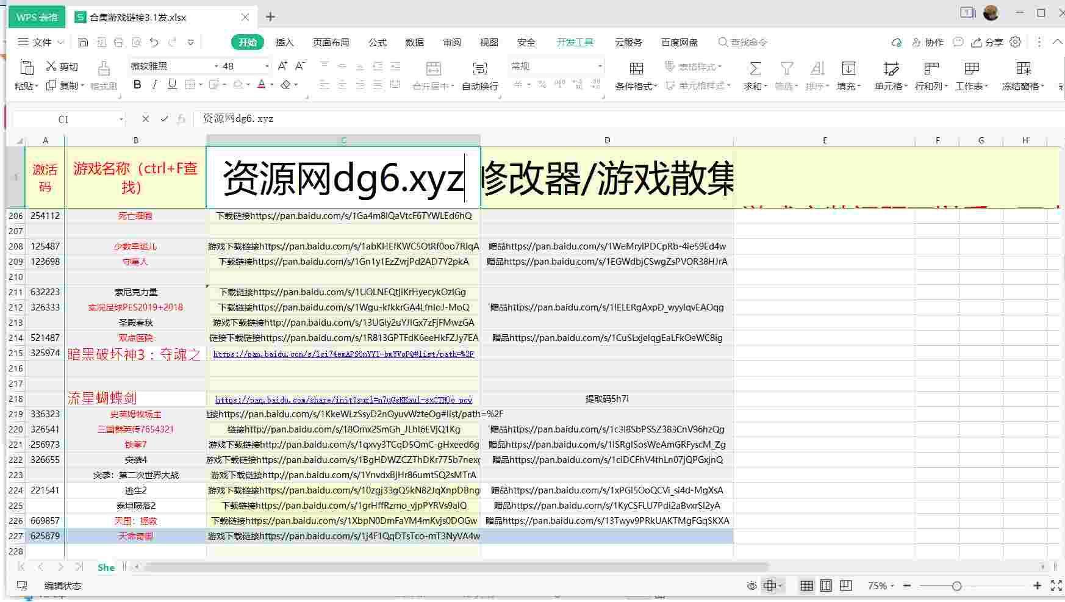Viewport: 1065px width, 602px height.
Task: Open the blue Baidu link in row 215
Action: [343, 354]
